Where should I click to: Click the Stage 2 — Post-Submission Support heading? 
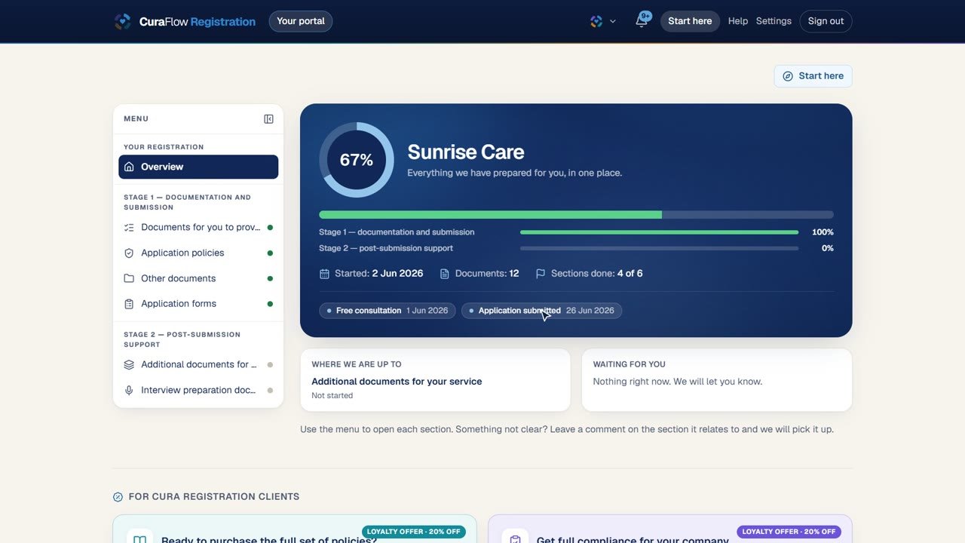182,339
